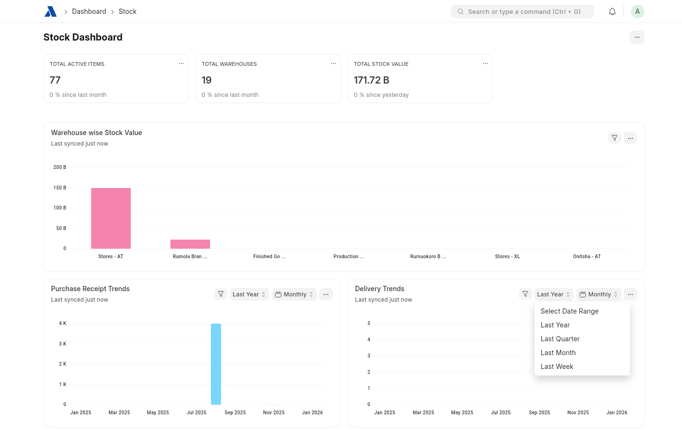This screenshot has width=682, height=431.
Task: Open the filter icon on Warehouse wise Stock Value
Action: click(615, 137)
